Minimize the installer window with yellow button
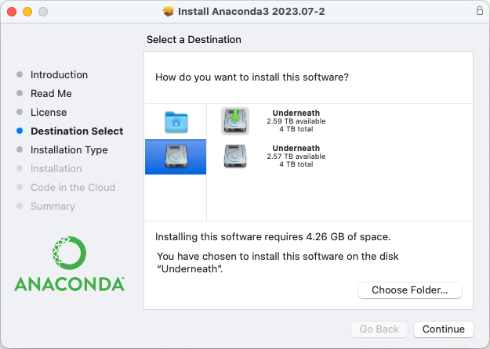The image size is (490, 349). 27,13
